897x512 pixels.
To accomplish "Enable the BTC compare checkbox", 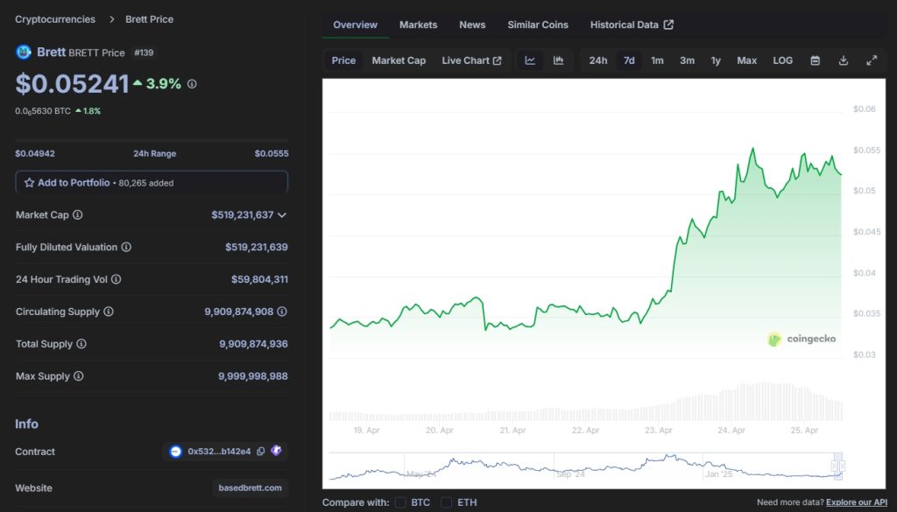I will (x=400, y=502).
